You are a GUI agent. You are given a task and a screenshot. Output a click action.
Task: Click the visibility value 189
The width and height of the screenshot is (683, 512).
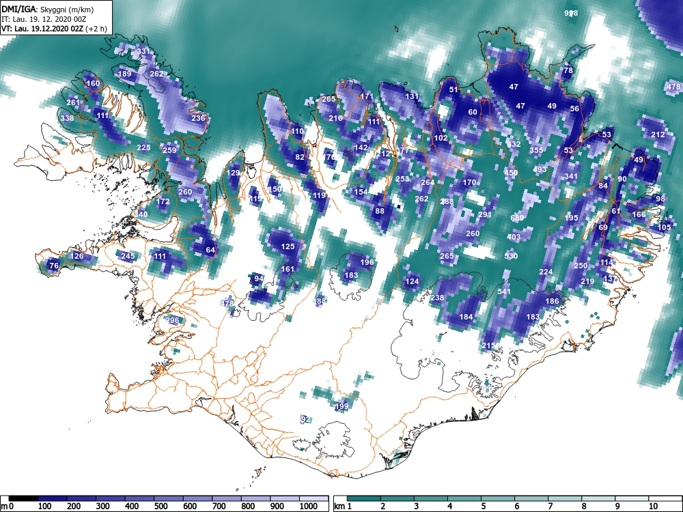124,74
